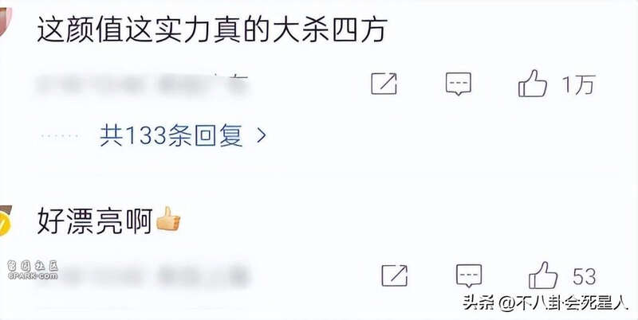Image resolution: width=638 pixels, height=320 pixels.
Task: Open reply icon on the 大杀四方 comment
Action: click(x=459, y=84)
